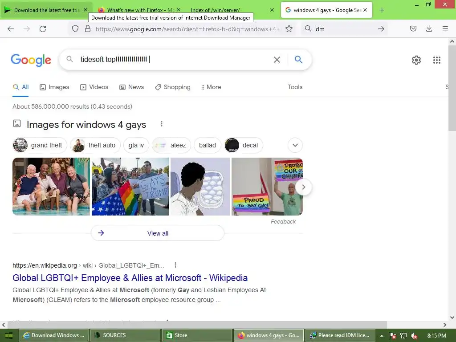Open the shield tracking protection icon

pos(75,28)
